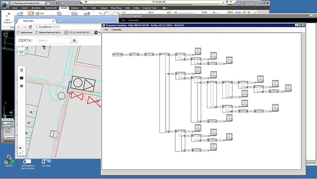Zoom in with the plus map button
Screen dimensions: 317x179
point(20,148)
